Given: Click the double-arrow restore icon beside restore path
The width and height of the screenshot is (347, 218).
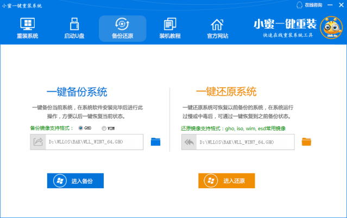Looking at the screenshot, I should [189, 142].
